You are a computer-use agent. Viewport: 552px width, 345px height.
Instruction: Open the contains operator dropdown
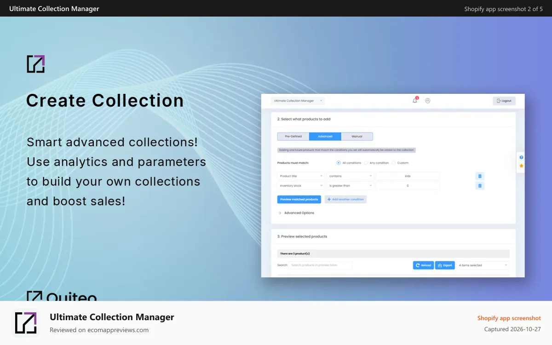point(351,176)
